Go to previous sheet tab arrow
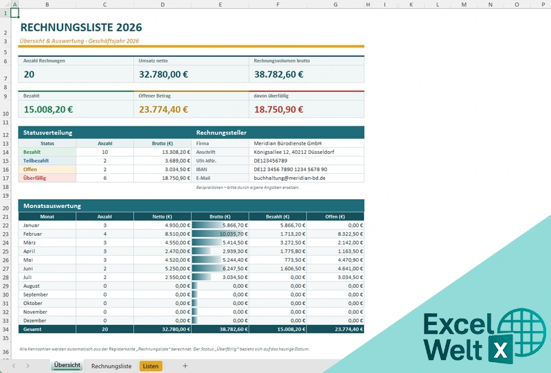Viewport: 551px width, 373px height. click(14, 366)
